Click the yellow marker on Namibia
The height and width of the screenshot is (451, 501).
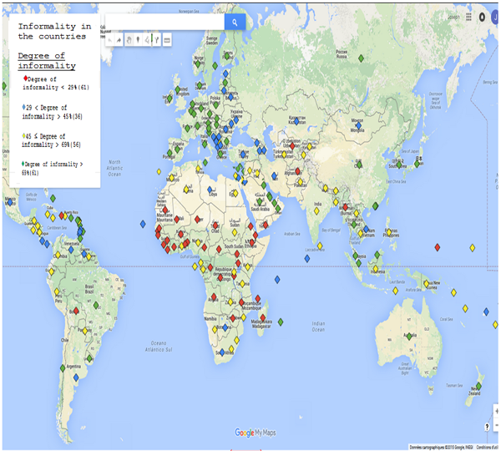coord(215,329)
